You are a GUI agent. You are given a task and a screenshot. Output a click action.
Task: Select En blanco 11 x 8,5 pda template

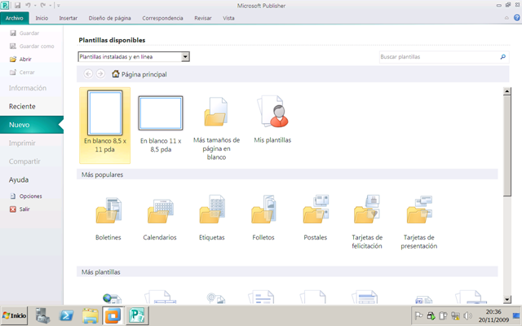pyautogui.click(x=161, y=125)
